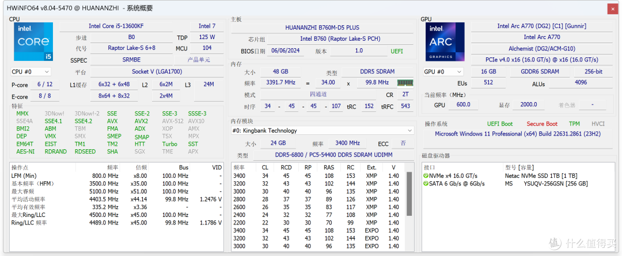622x256 pixels.
Task: Click the GDDR6 SDRAM field
Action: pyautogui.click(x=540, y=72)
